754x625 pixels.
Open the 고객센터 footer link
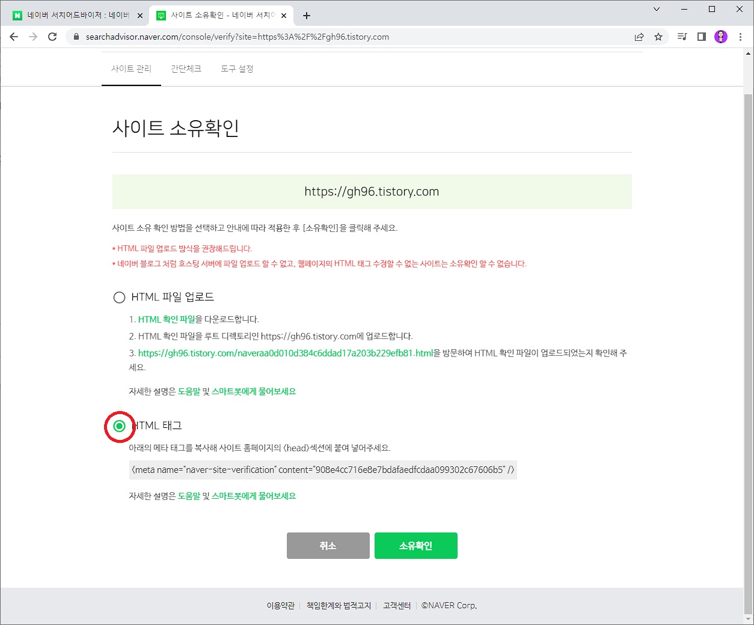click(397, 606)
